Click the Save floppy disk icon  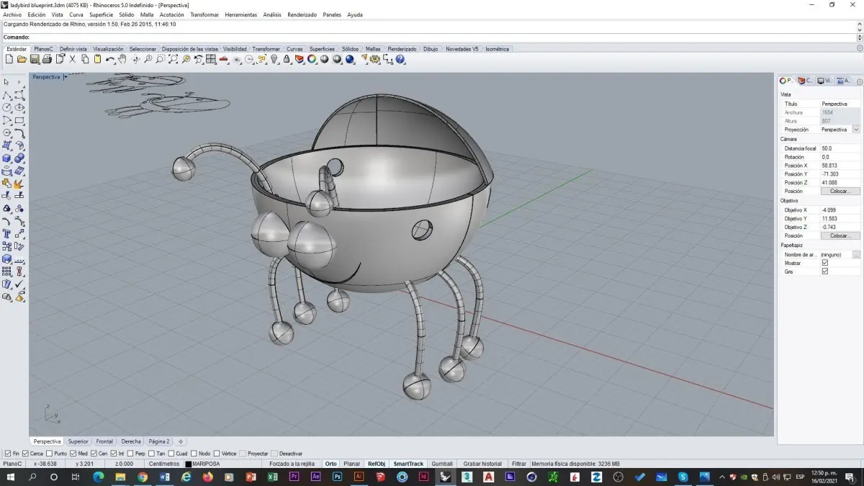coord(34,59)
